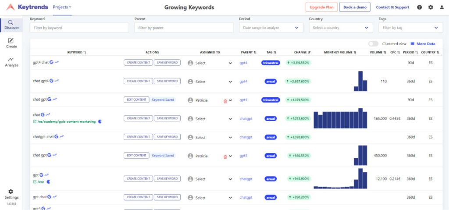
Task: Click external link icon before /en/
Action: pos(35,182)
